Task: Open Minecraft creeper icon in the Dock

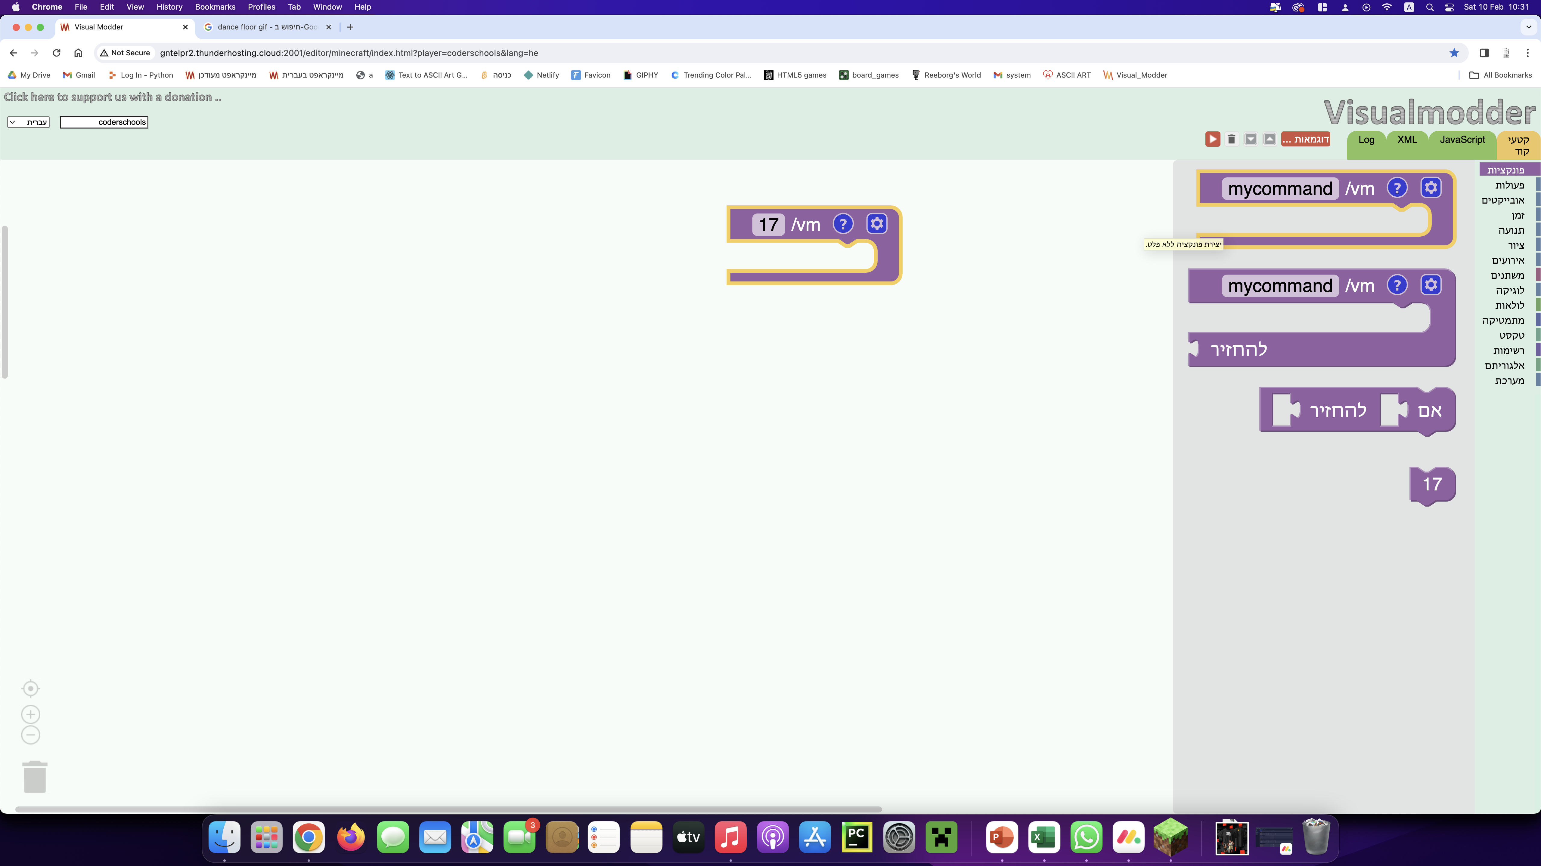Action: [x=941, y=837]
